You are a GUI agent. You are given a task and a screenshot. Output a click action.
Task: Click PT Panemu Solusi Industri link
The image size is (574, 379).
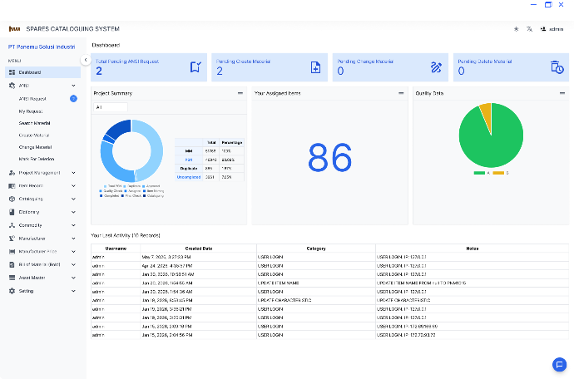[x=42, y=47]
